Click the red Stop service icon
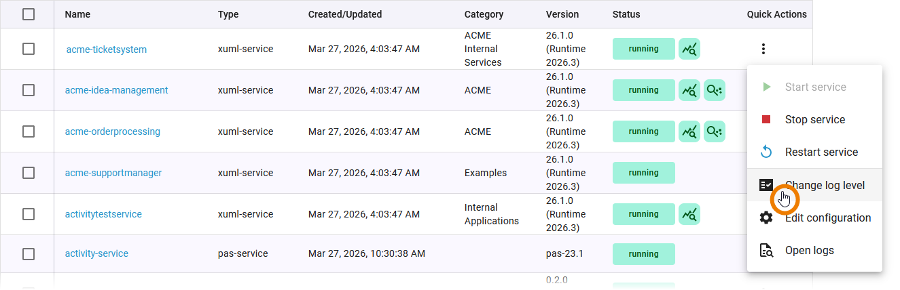900x290 pixels. (766, 120)
